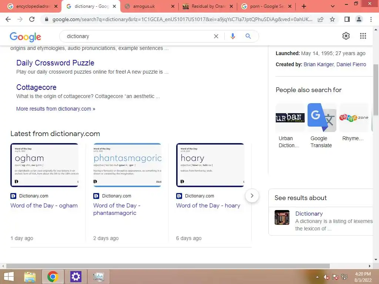Open Google Translate suggestion thumbnail
Screen dimensions: 379x284
point(322,118)
